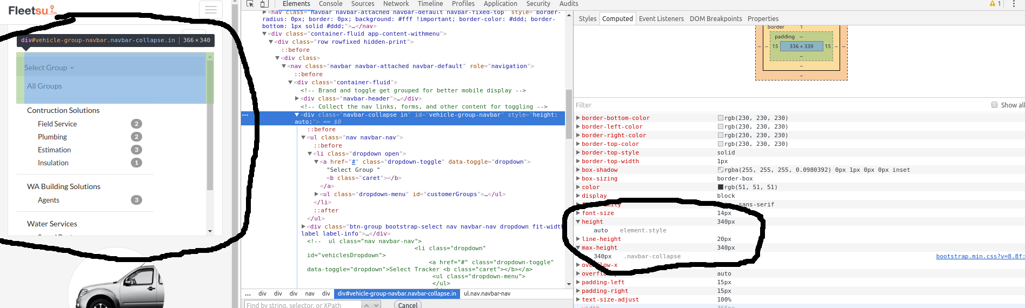Screen dimensions: 1025x308
Task: Click the Fleetsu logo
Action: (32, 10)
